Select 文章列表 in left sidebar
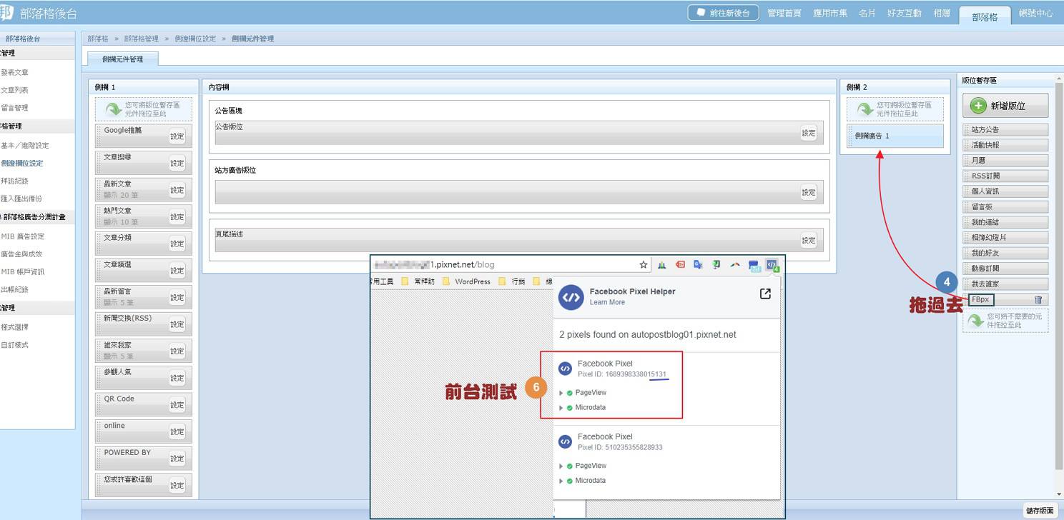This screenshot has width=1064, height=520. click(15, 90)
